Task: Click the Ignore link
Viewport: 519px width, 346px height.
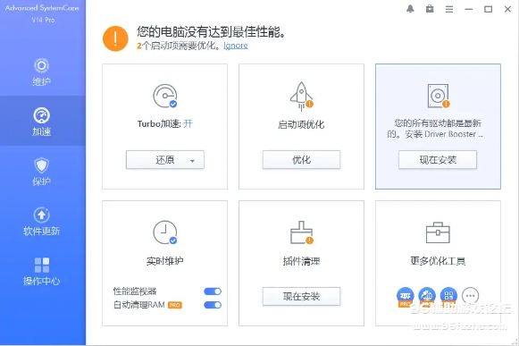Action: tap(236, 46)
